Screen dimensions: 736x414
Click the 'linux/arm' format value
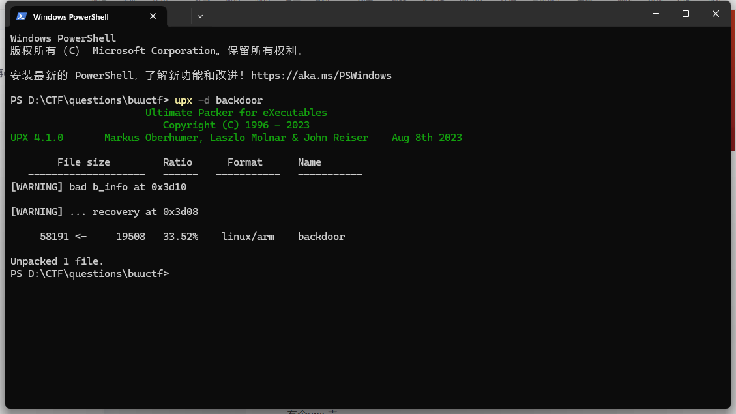(248, 237)
